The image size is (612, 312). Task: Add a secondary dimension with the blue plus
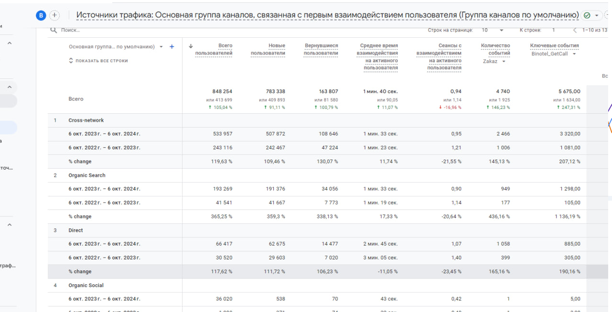(x=172, y=47)
